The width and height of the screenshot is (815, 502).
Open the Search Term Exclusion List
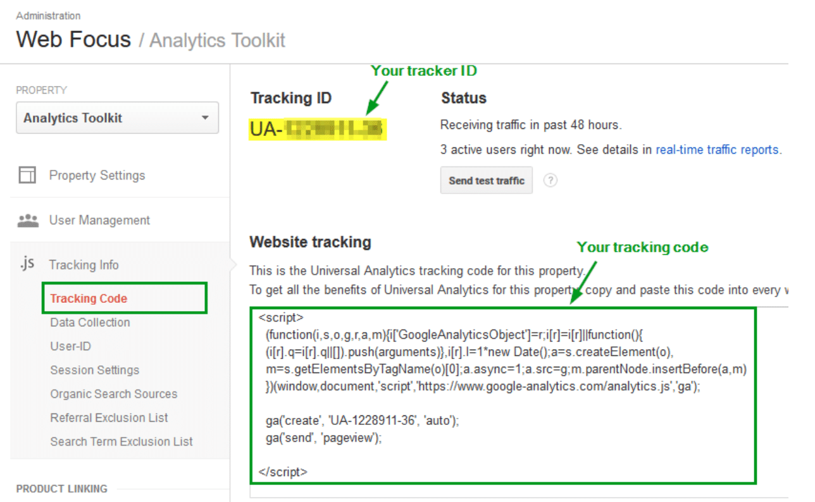[x=121, y=442]
